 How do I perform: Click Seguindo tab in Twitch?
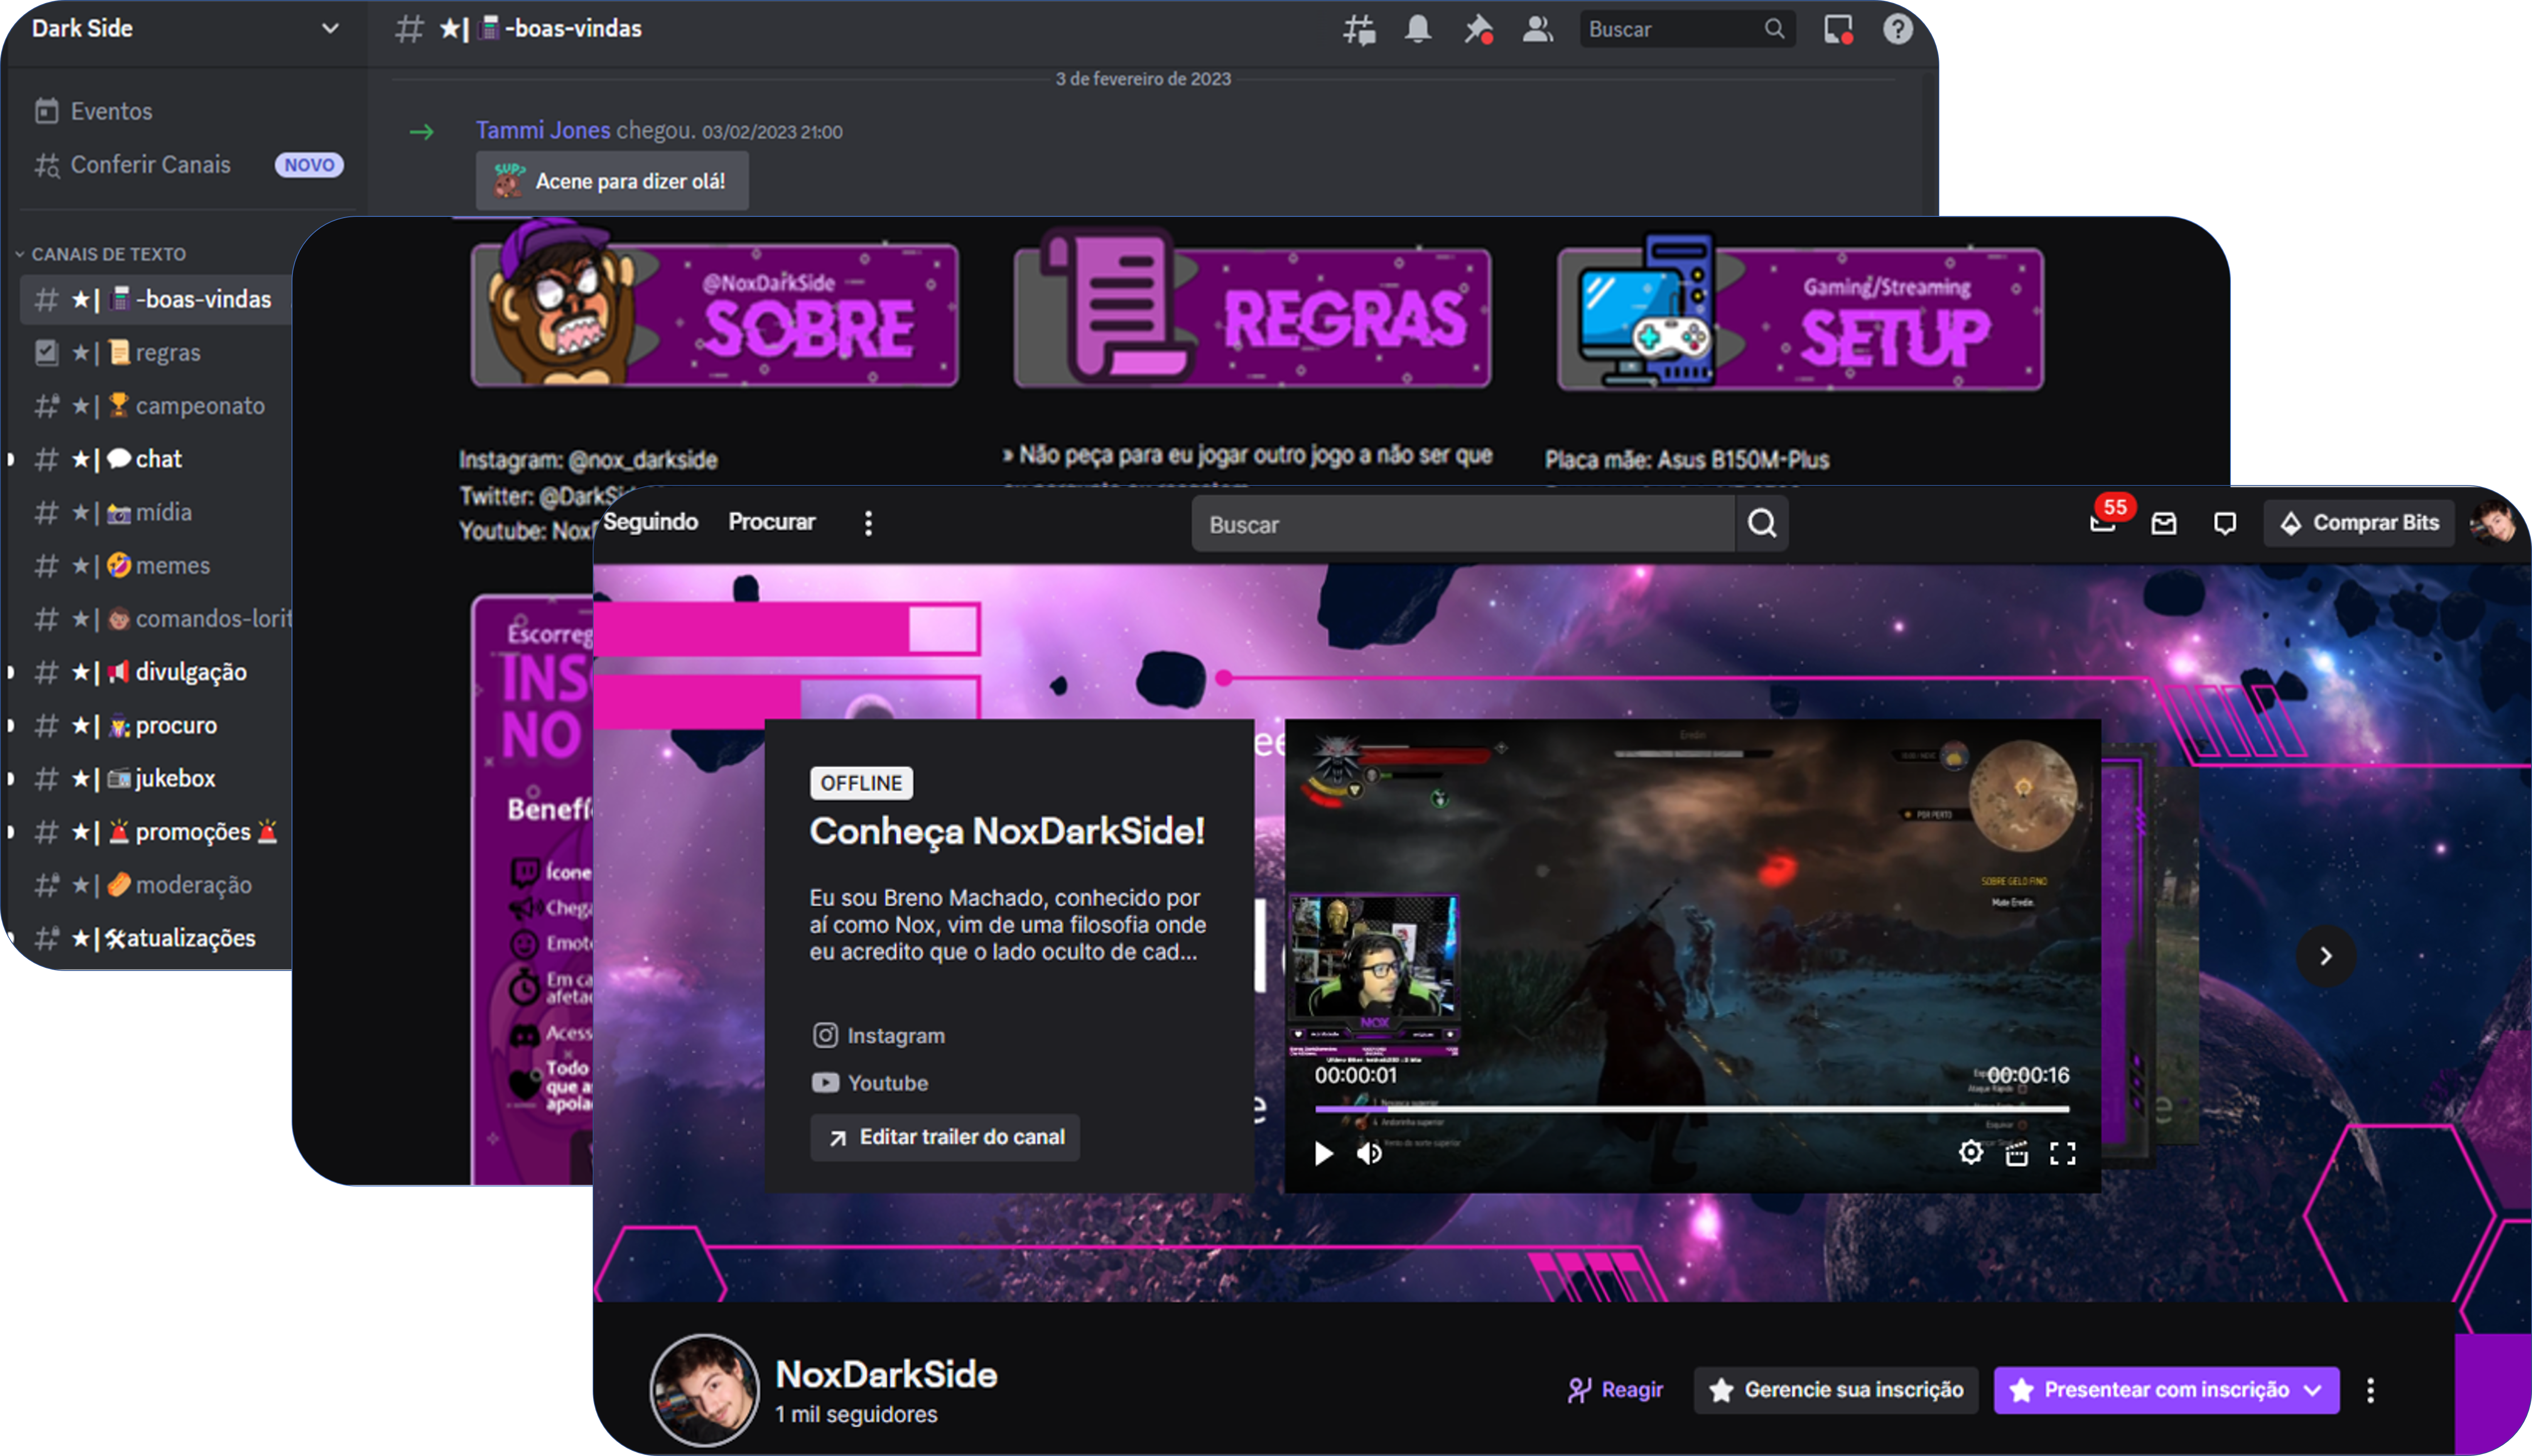tap(650, 522)
